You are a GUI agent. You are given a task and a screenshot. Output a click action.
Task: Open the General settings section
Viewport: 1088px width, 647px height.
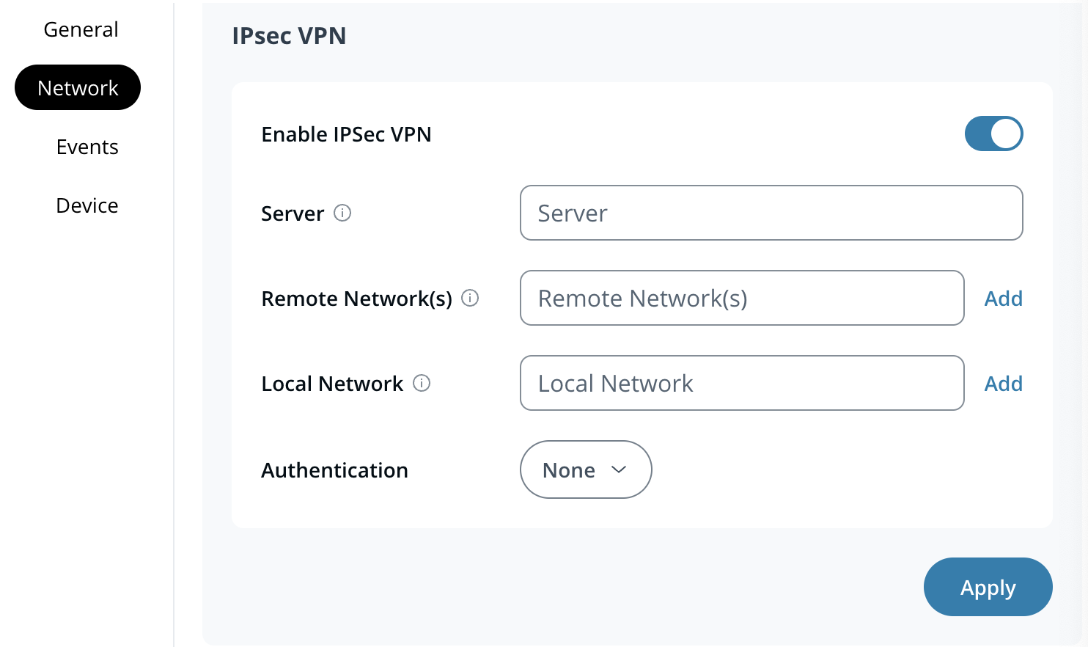(x=81, y=29)
